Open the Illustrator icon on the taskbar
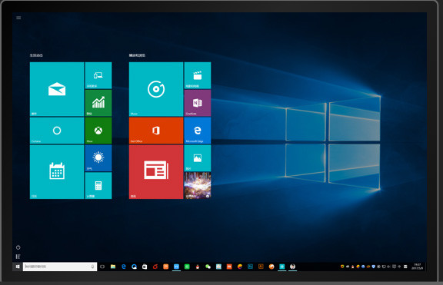The image size is (443, 285). click(261, 267)
